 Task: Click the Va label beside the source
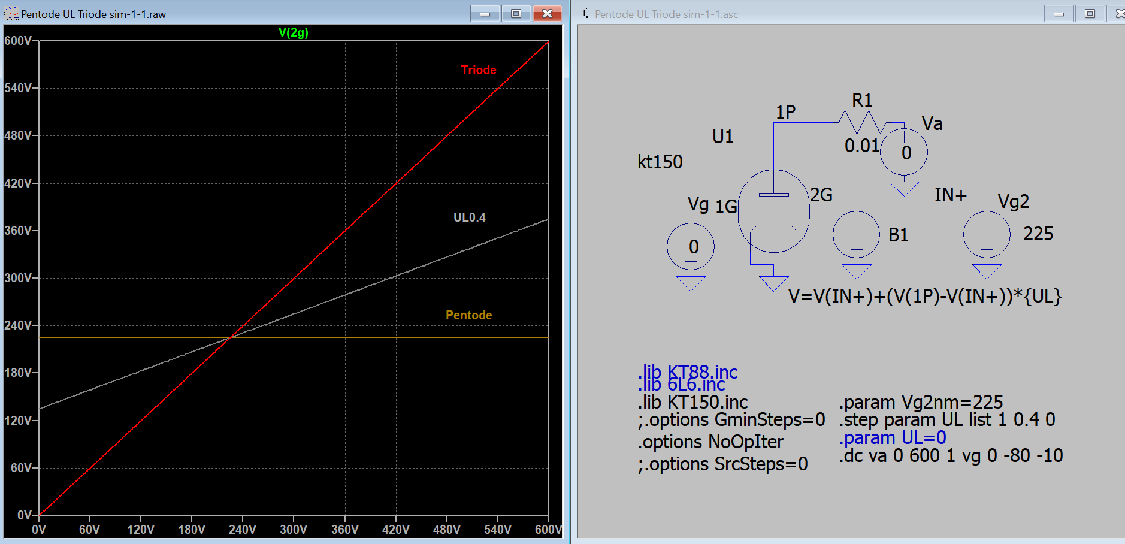point(932,124)
